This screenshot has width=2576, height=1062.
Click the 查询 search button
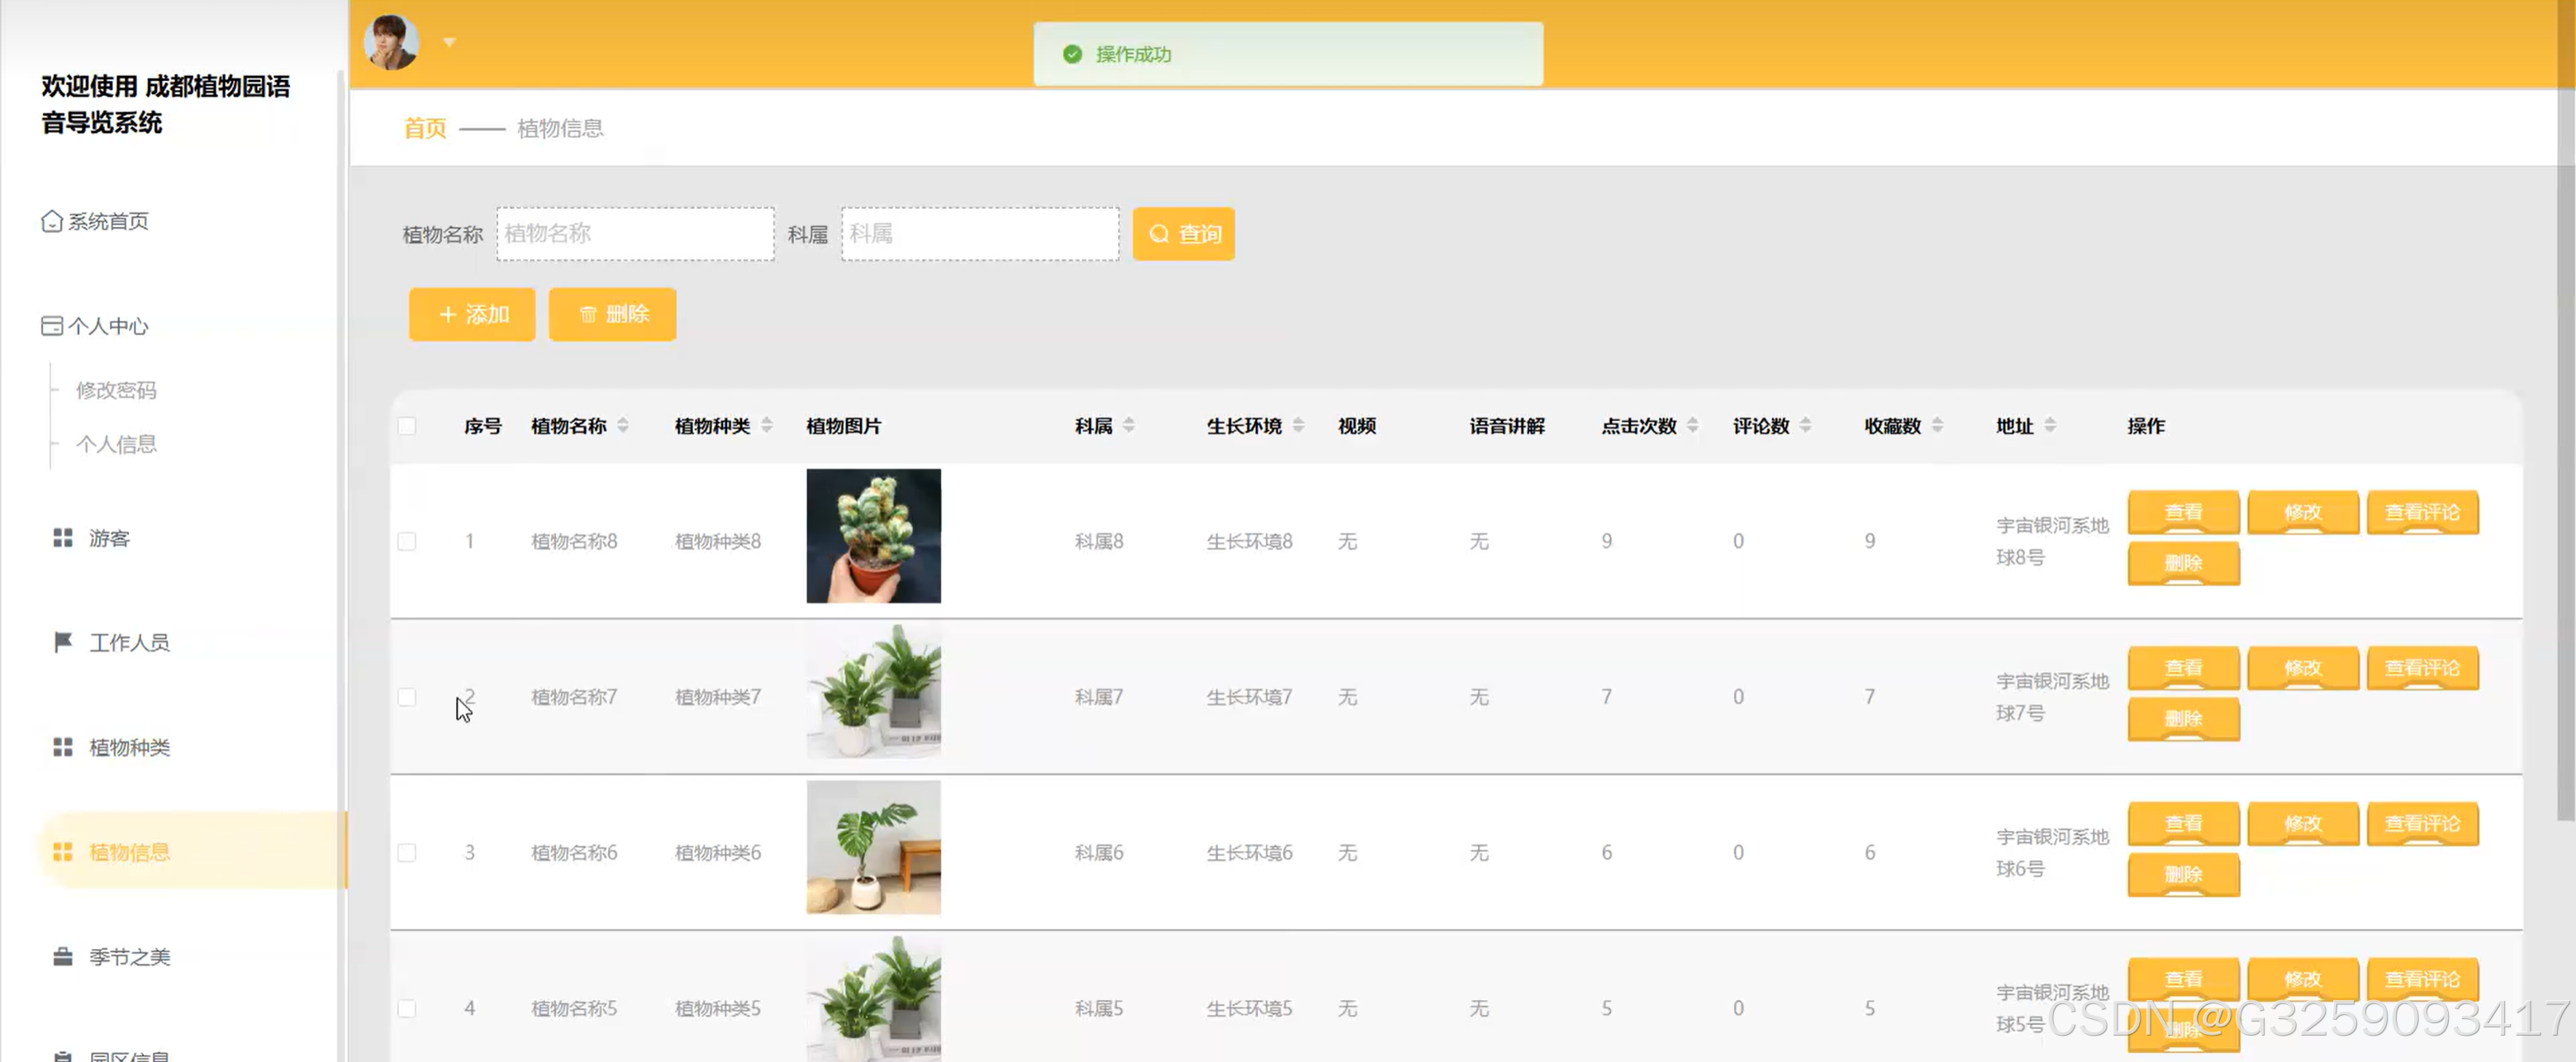(x=1183, y=233)
